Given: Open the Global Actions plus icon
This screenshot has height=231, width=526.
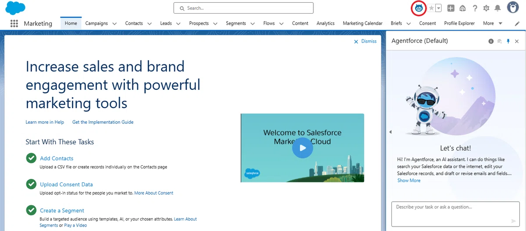Looking at the screenshot, I should click(x=451, y=8).
